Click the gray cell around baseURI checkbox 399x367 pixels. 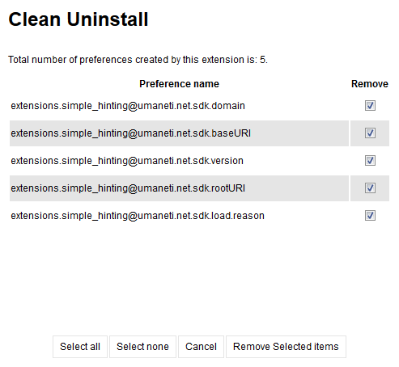coord(370,133)
